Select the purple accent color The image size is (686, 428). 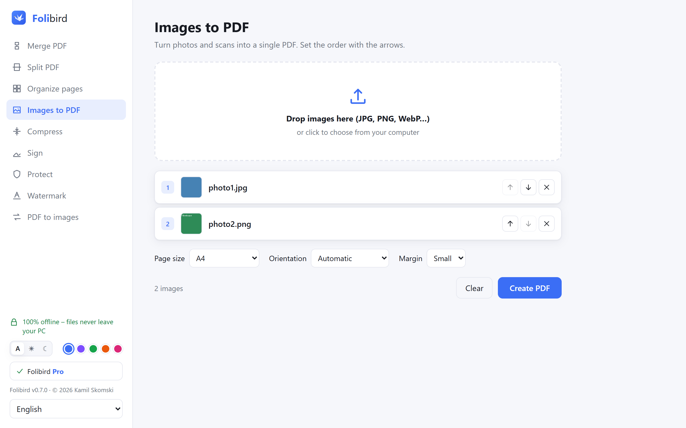[81, 349]
